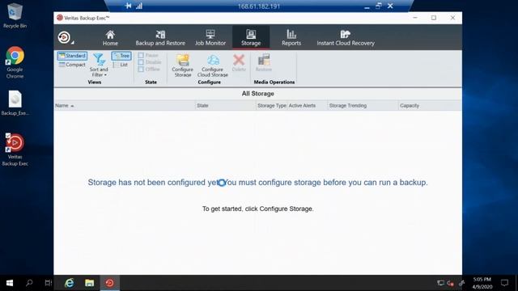Click the Capacity column header
Image resolution: width=518 pixels, height=291 pixels.
coord(430,106)
